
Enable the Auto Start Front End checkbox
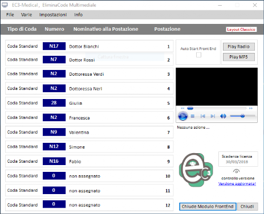tap(198, 55)
